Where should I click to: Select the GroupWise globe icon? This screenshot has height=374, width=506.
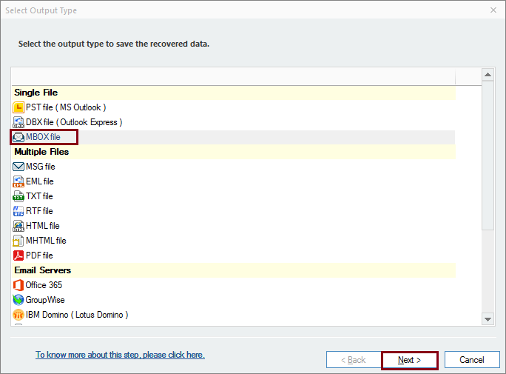(x=18, y=300)
